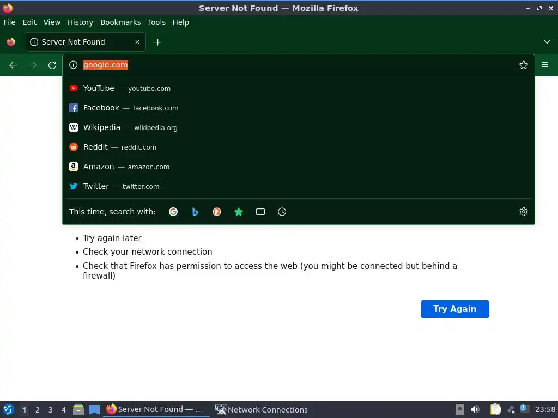Open Firefox View pinned icon in tab strip
This screenshot has height=418, width=558.
pos(11,42)
